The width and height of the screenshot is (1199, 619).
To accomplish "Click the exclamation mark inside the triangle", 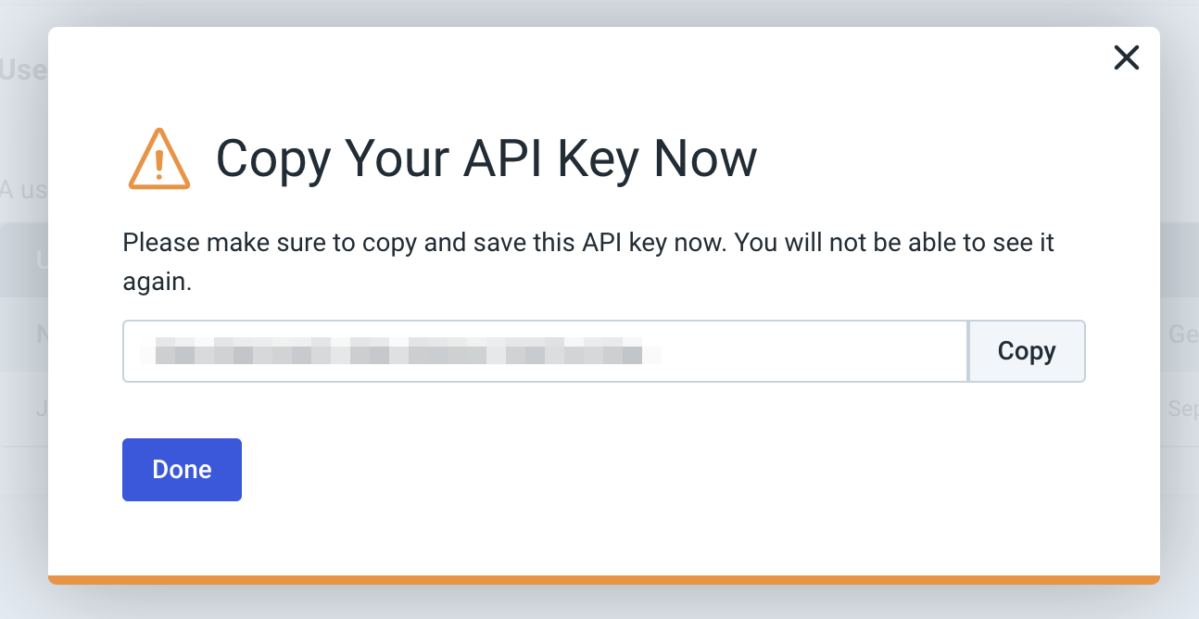I will pos(158,162).
